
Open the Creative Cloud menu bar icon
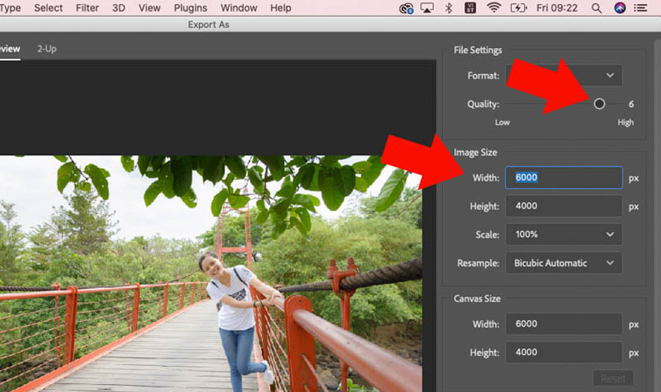pos(406,8)
